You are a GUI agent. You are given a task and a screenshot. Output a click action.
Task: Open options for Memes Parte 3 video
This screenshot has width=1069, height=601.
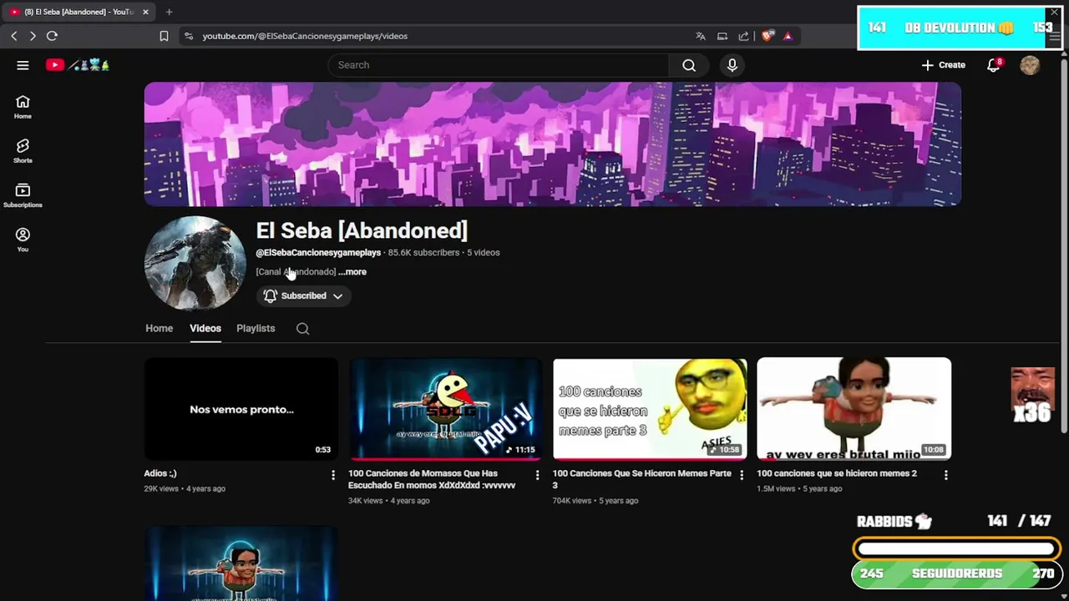[741, 475]
